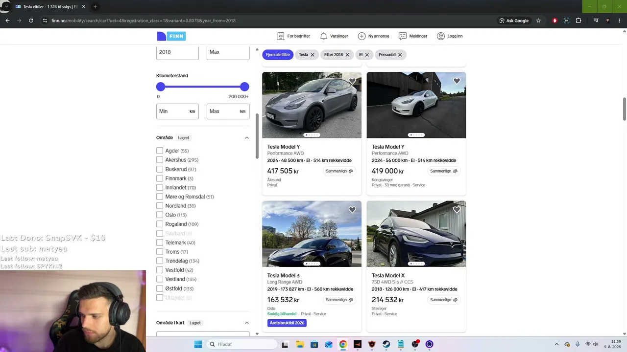Click Sammenlign on the Tesla Model X
This screenshot has height=352, width=627.
[x=443, y=300]
